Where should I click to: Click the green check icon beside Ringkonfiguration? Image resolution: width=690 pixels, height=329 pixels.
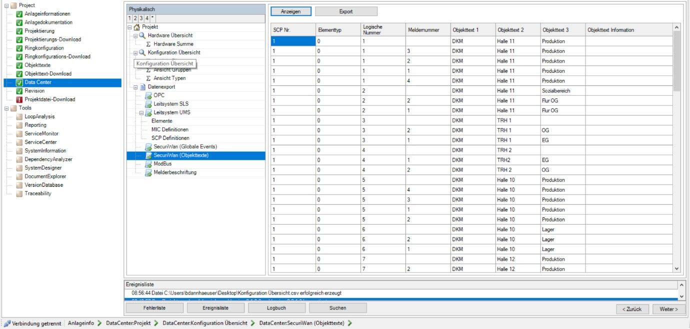pos(19,48)
